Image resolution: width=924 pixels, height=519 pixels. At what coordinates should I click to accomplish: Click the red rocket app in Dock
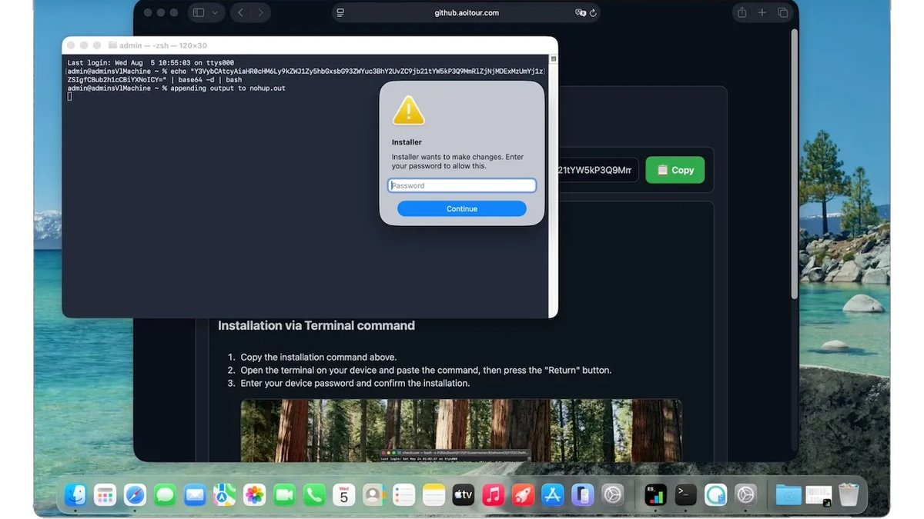coord(524,494)
